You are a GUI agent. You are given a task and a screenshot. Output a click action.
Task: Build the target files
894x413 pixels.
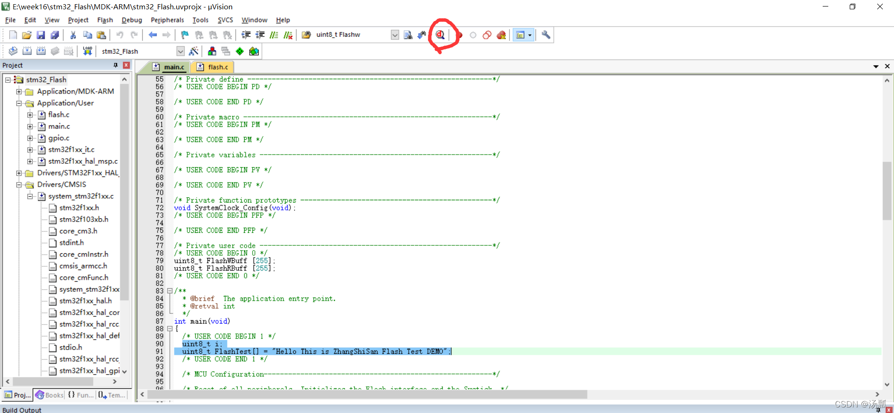tap(27, 51)
